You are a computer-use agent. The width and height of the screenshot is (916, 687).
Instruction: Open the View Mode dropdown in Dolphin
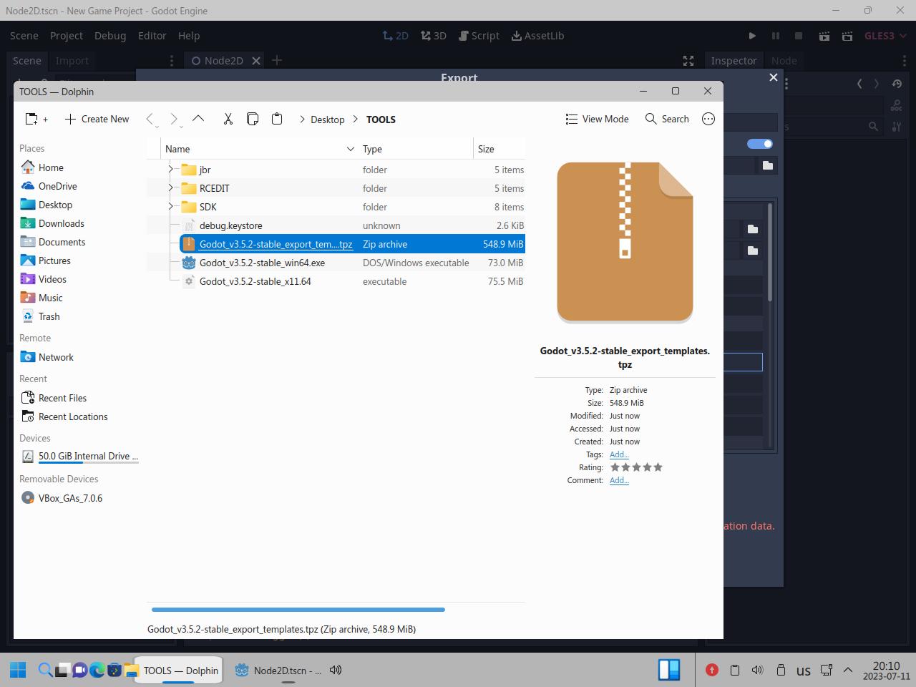597,119
